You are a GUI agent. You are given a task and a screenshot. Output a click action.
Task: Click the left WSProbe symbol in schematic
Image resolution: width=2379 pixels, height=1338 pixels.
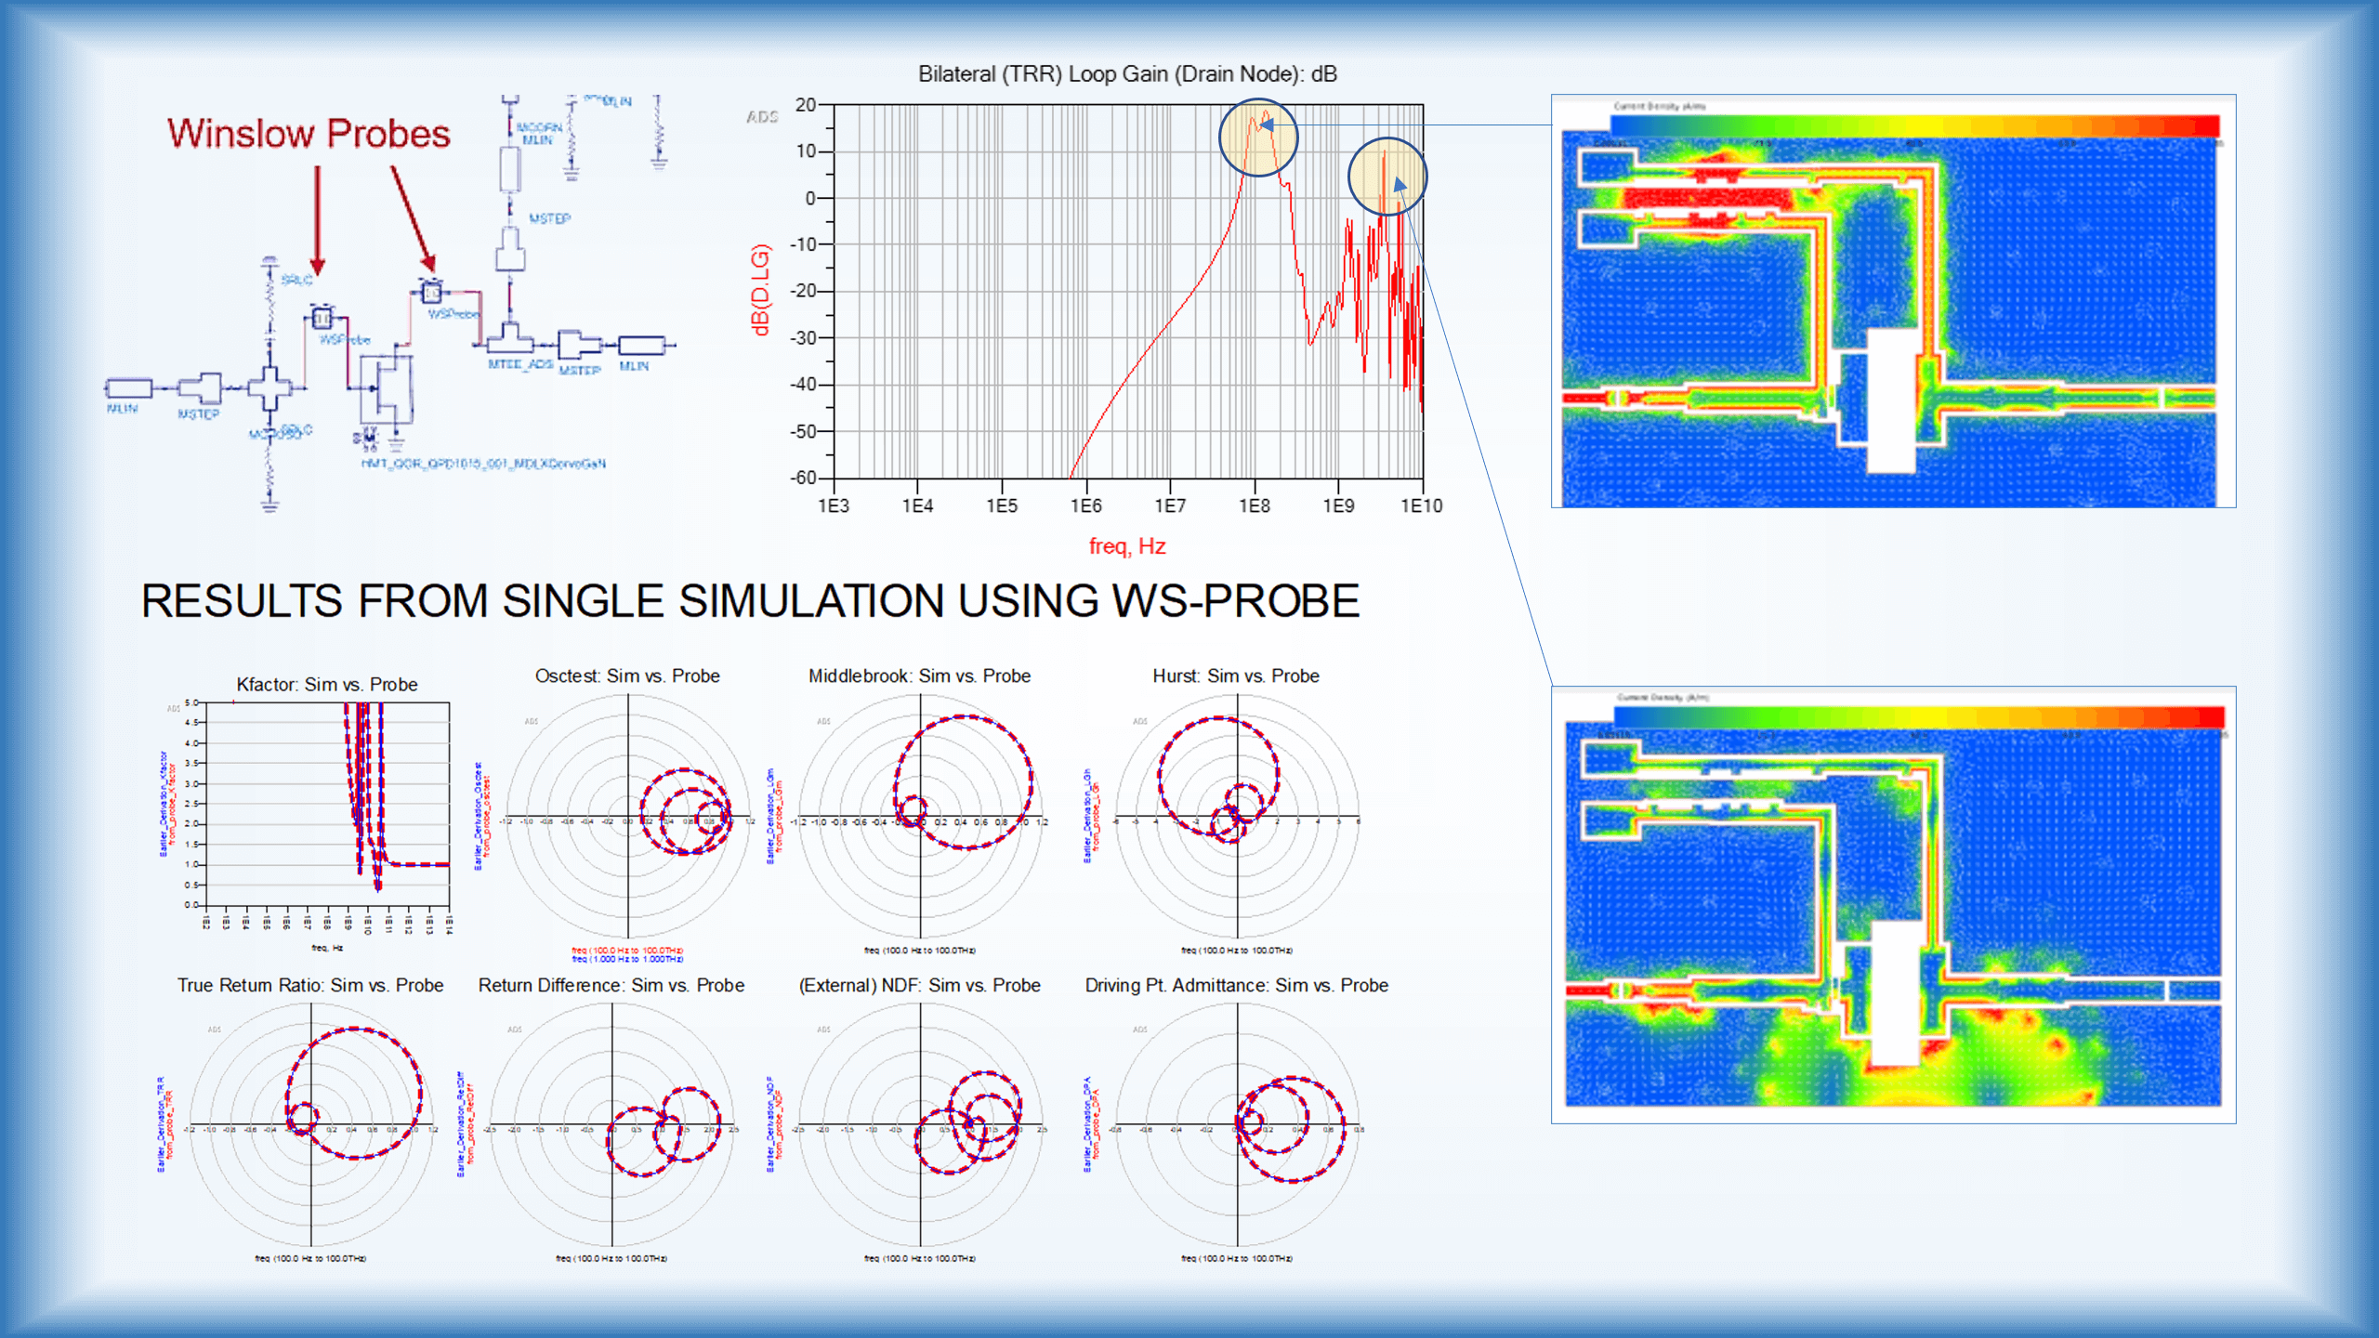(322, 319)
